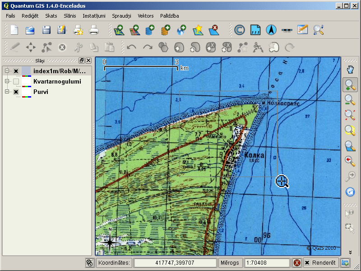Open the Spraudņi menu
The image size is (361, 271).
coord(121,16)
